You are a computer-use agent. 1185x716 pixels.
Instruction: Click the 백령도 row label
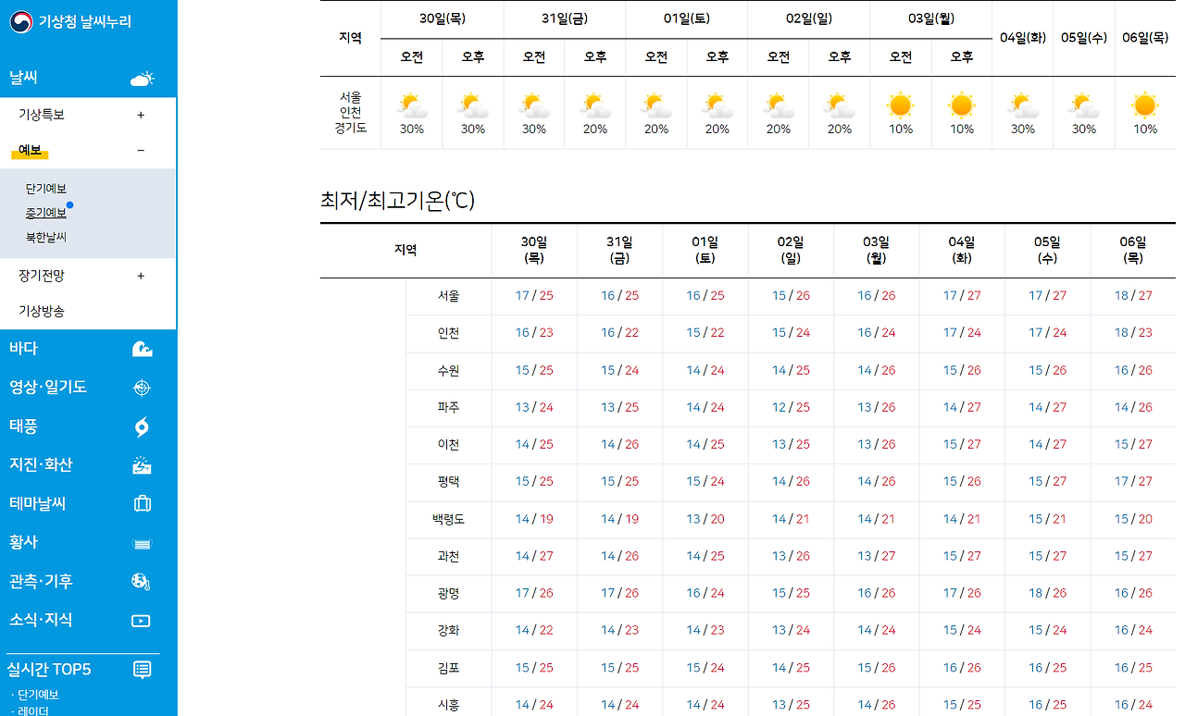coord(448,519)
